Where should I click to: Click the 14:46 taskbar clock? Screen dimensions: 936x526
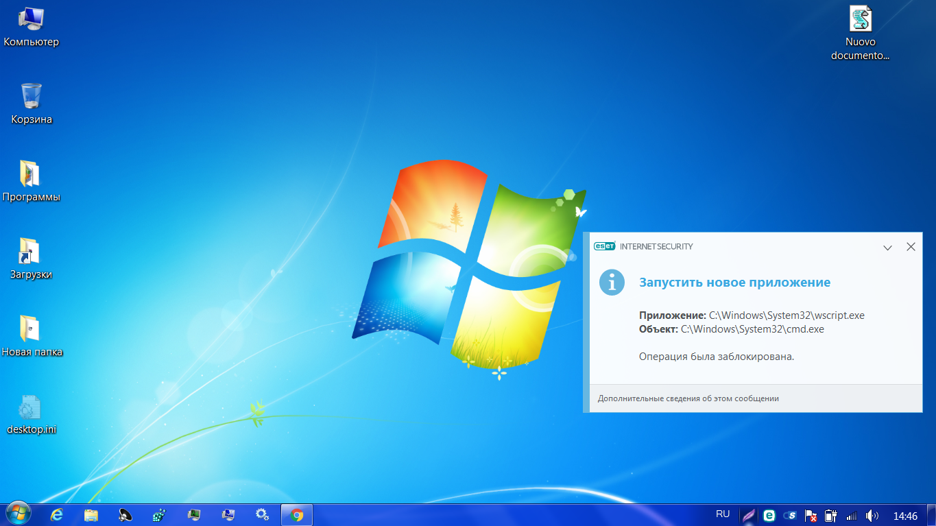(x=905, y=516)
